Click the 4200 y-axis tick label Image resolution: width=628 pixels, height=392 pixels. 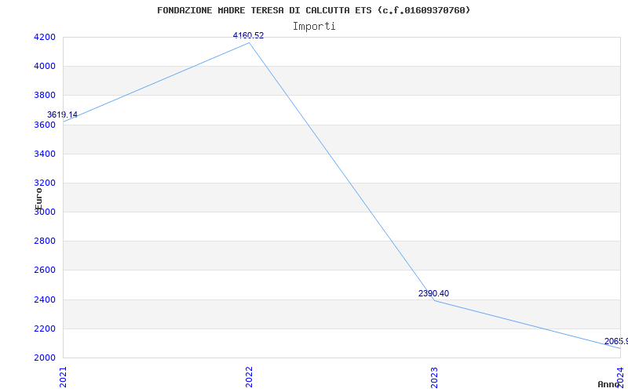45,37
